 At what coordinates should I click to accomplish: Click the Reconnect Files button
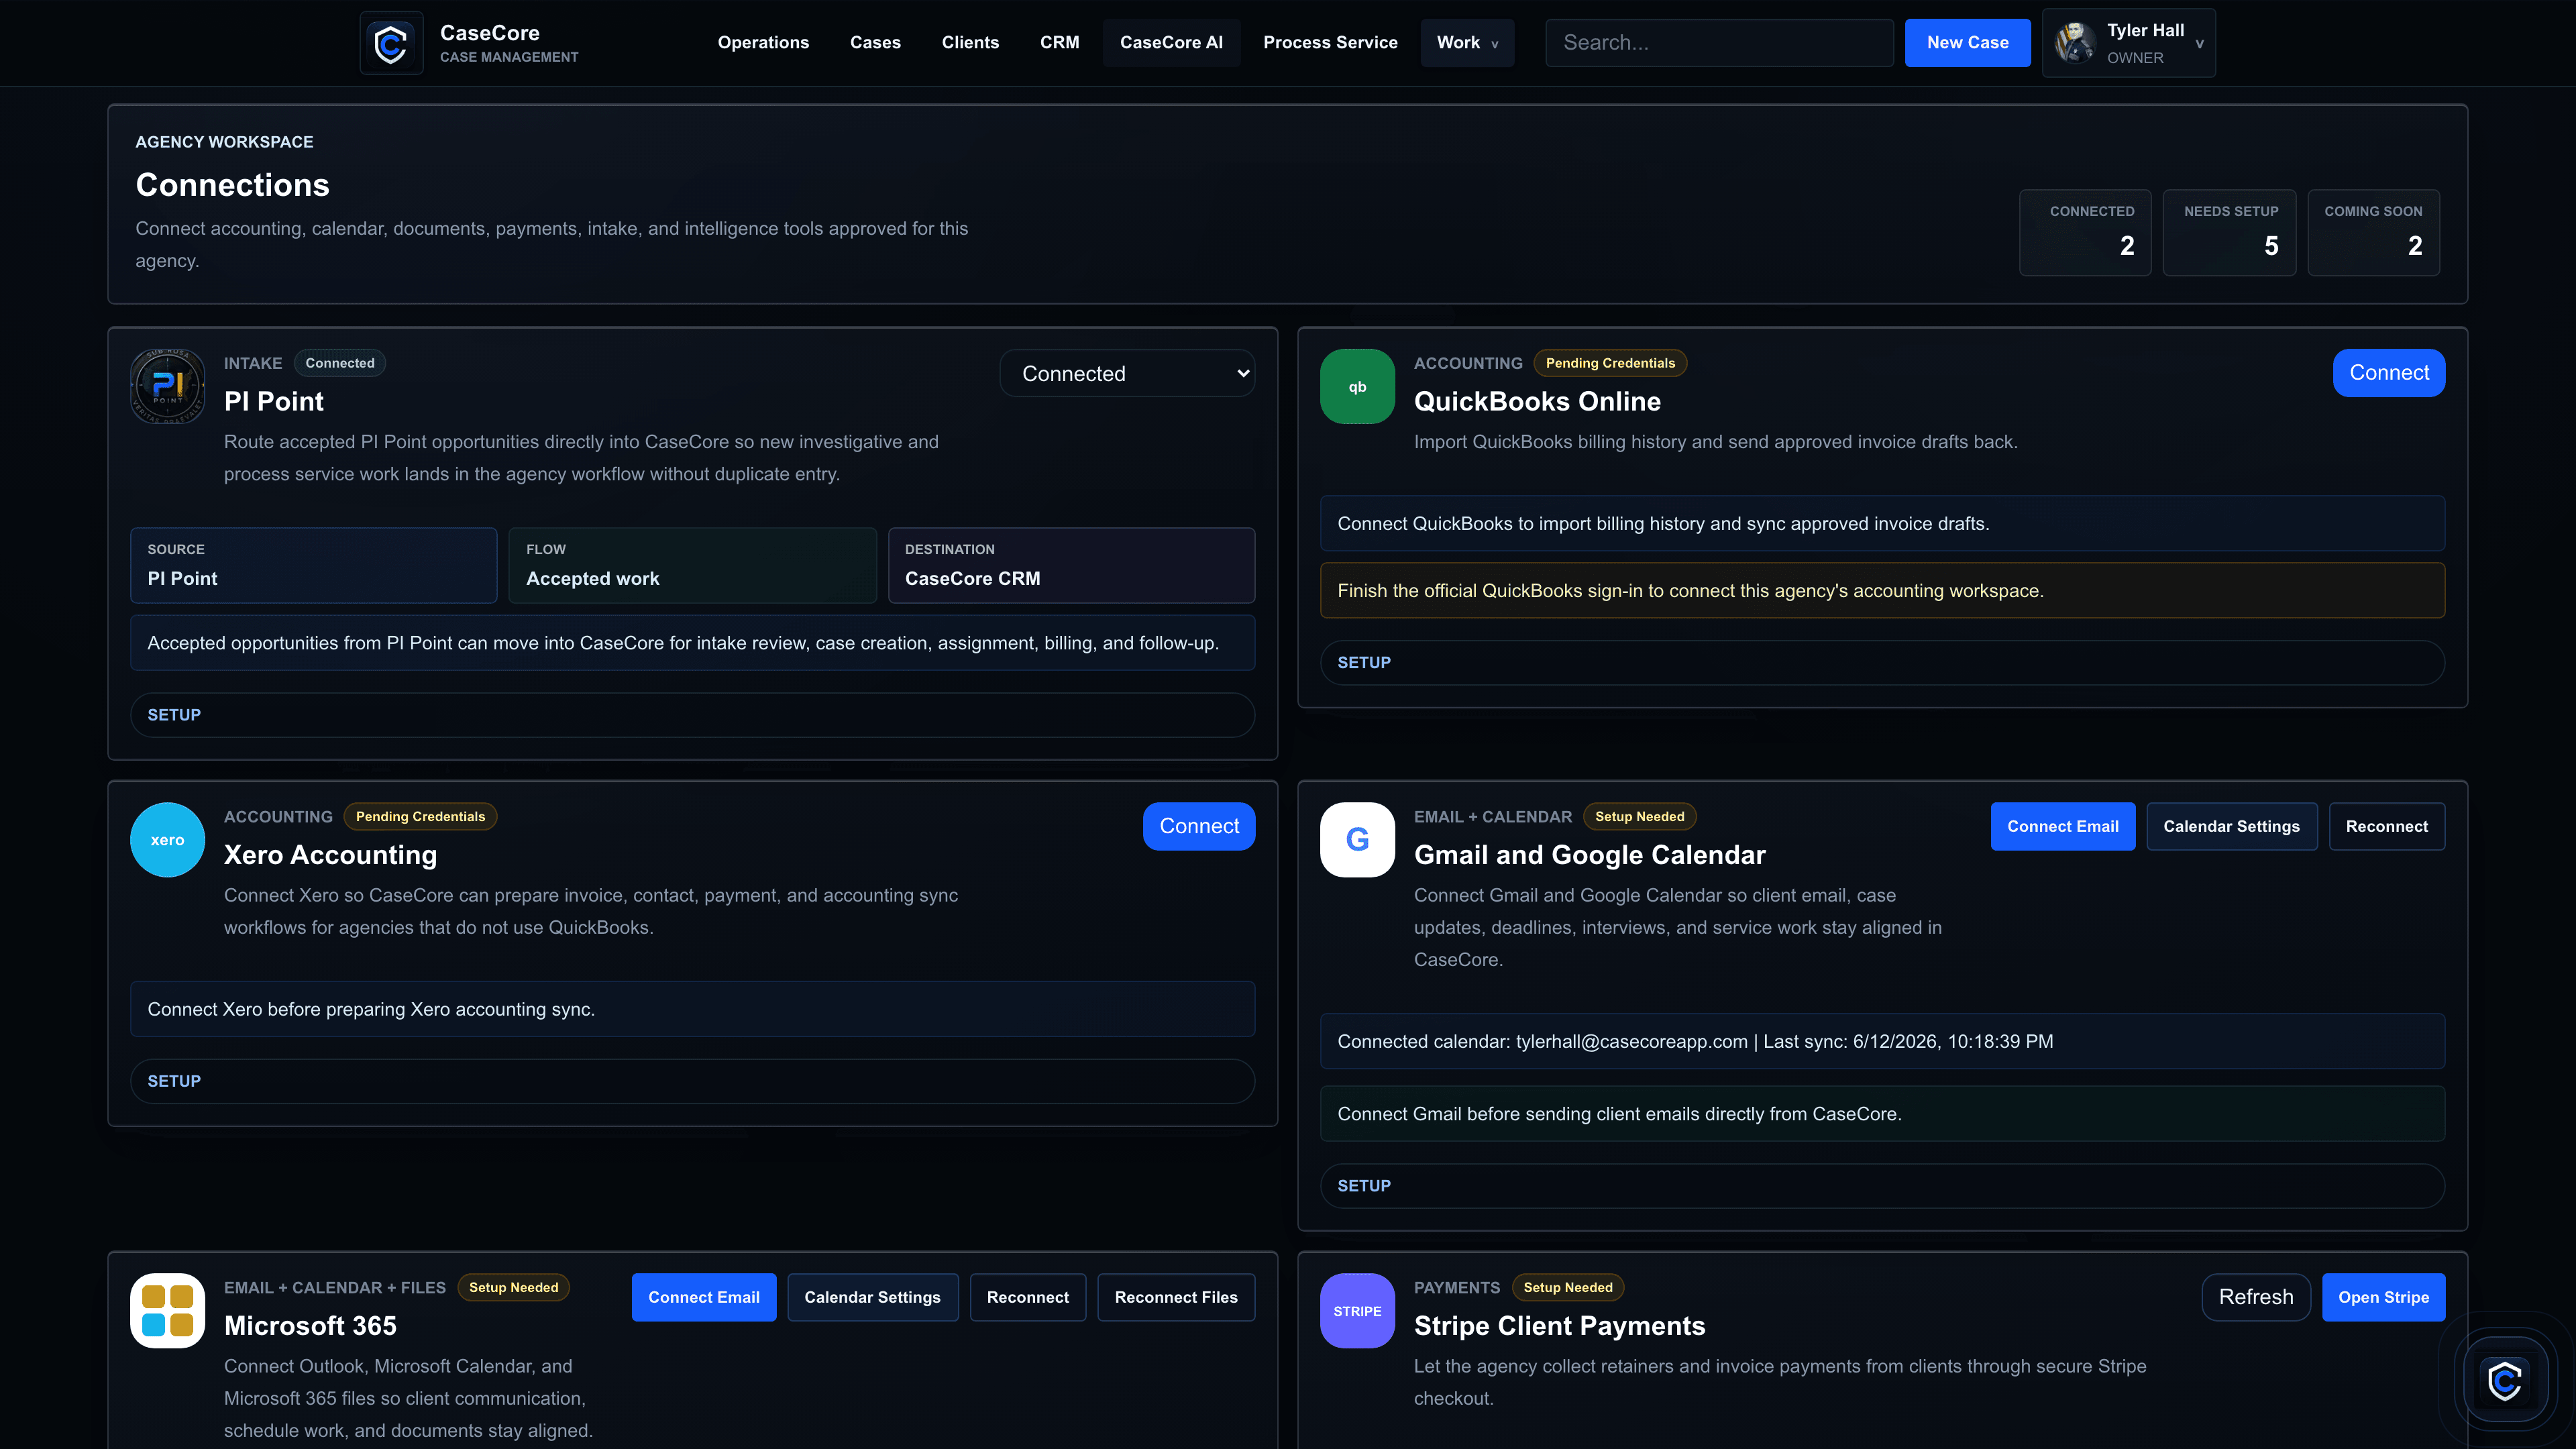(x=1176, y=1297)
